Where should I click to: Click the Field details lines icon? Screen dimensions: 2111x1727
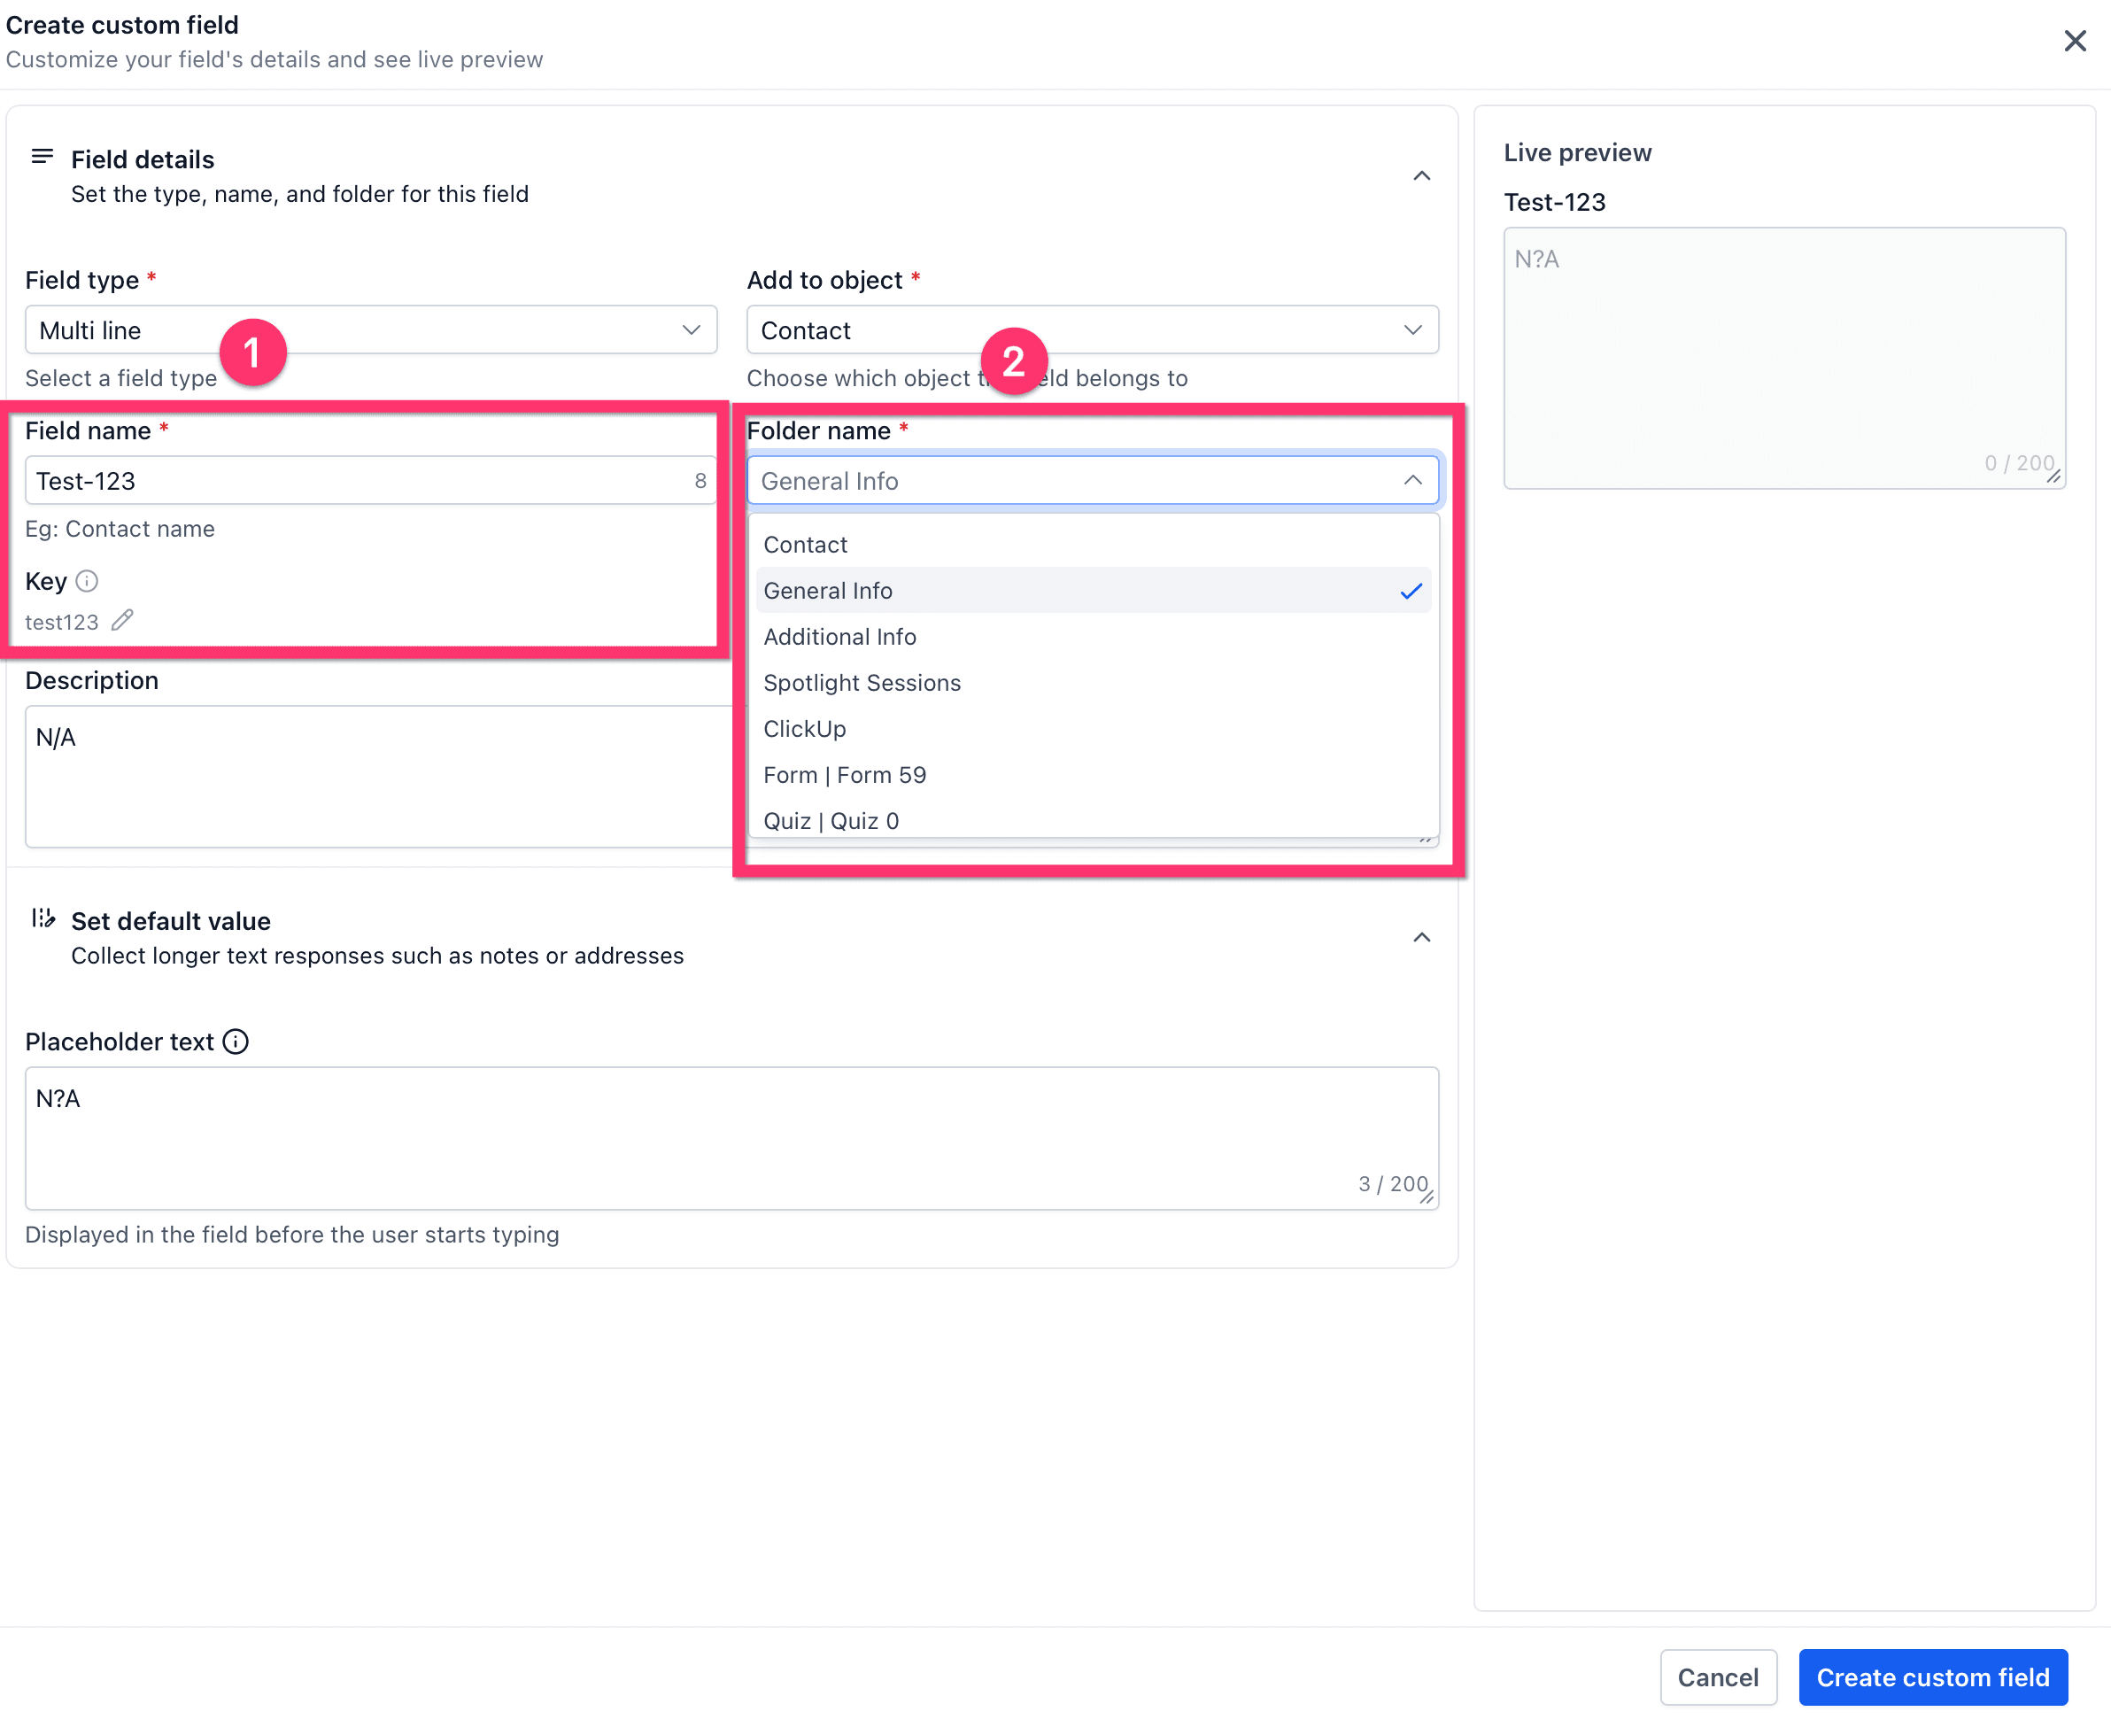42,157
